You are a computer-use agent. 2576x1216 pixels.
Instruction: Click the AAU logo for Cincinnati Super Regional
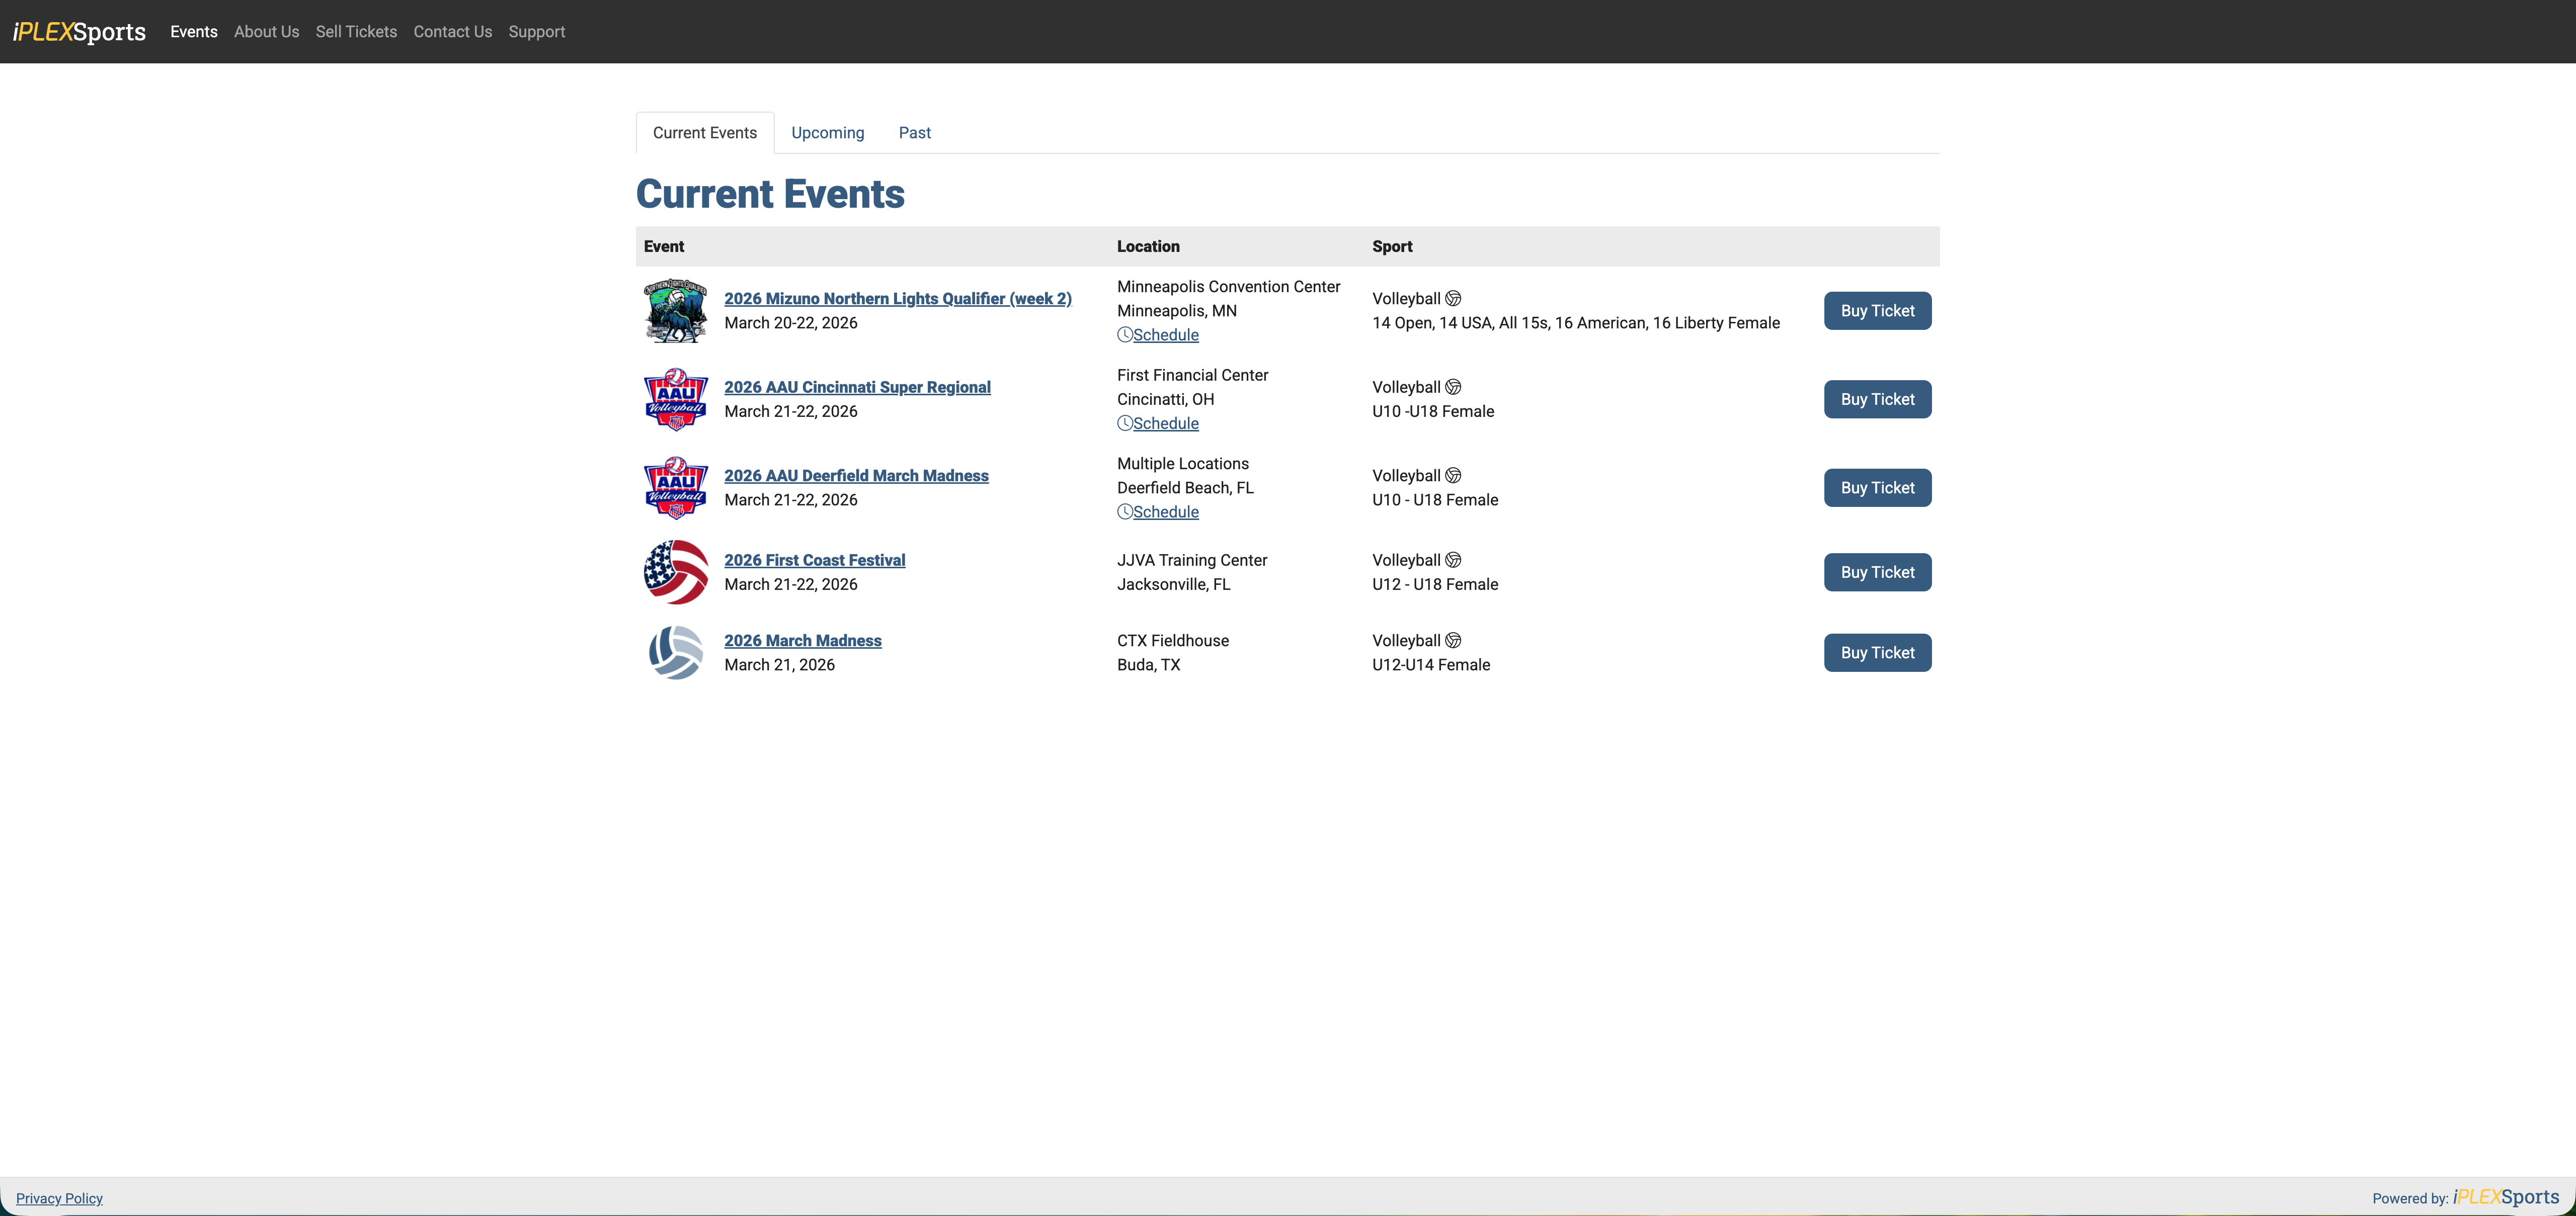coord(675,400)
